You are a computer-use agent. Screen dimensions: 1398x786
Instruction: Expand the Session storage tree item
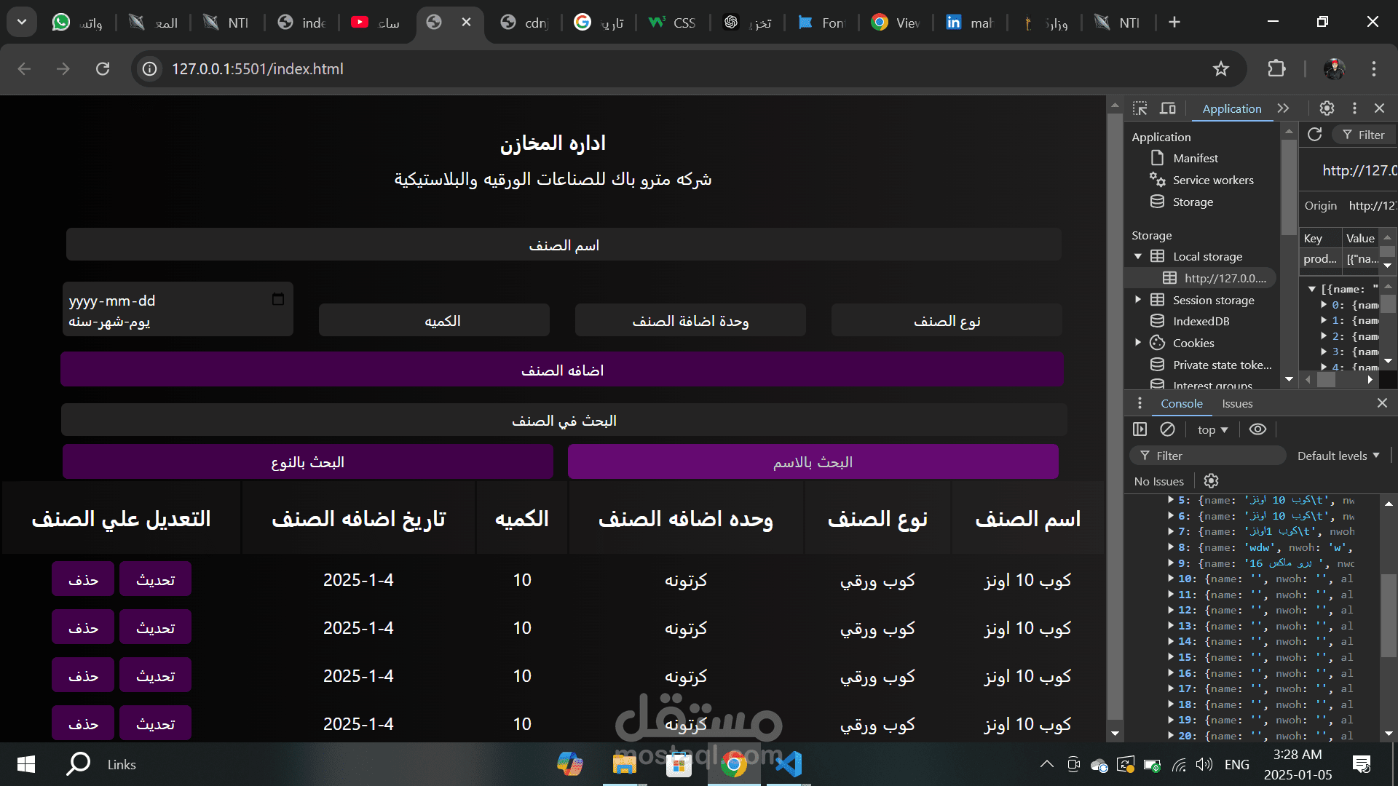coord(1138,300)
